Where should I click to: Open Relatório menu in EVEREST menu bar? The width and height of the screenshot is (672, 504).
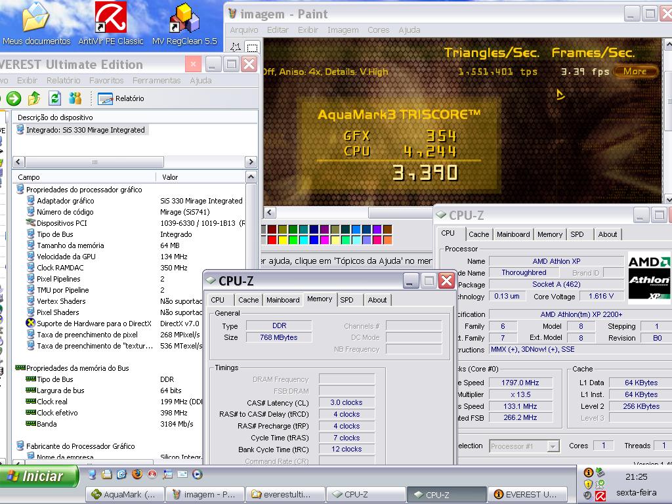[x=64, y=81]
